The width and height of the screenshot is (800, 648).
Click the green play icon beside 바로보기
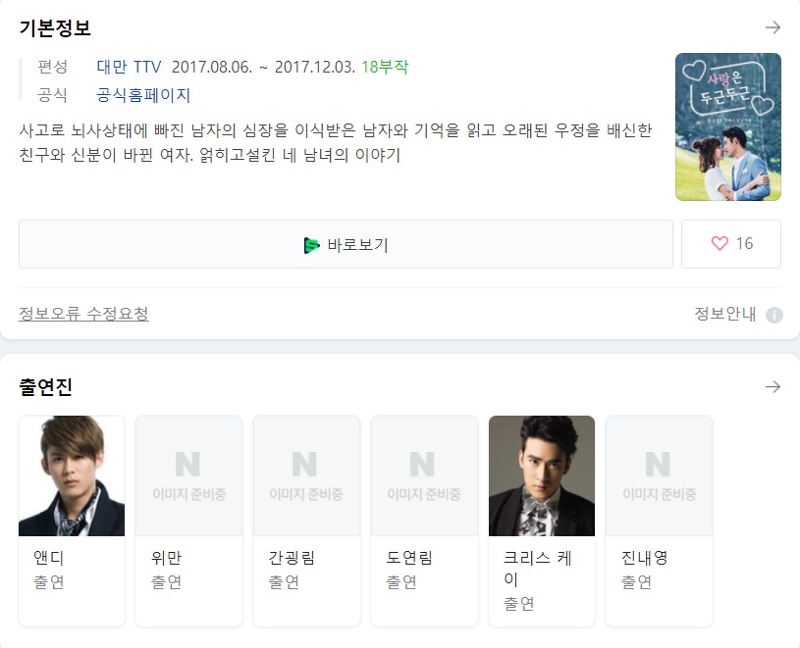click(x=311, y=245)
